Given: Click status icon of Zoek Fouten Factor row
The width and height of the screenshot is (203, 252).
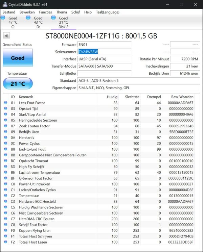Looking at the screenshot, I should [x=6, y=126].
